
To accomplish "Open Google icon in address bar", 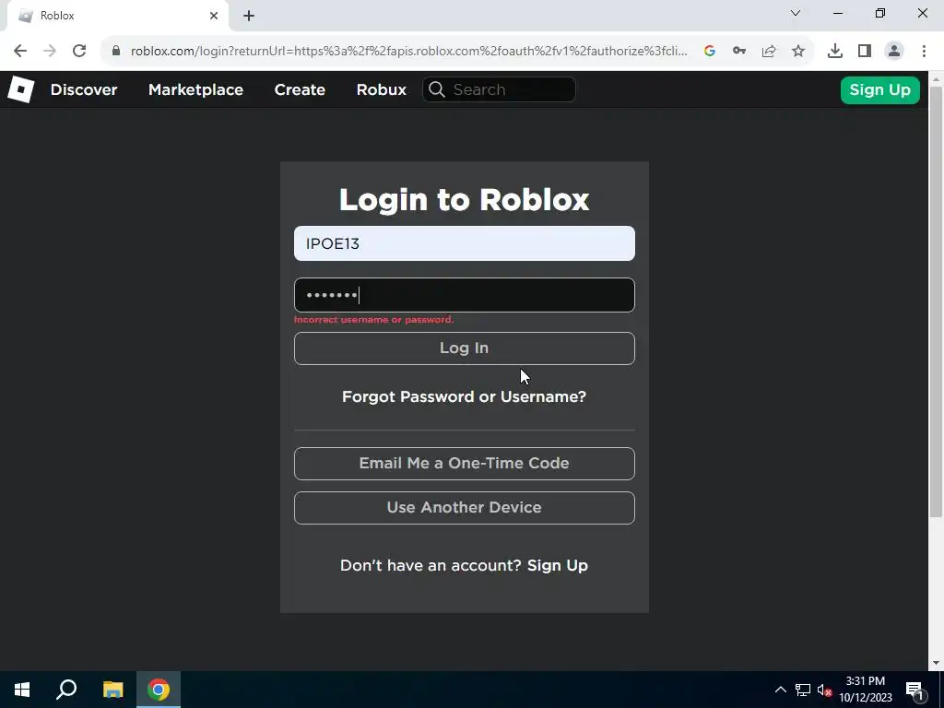I will tap(710, 52).
